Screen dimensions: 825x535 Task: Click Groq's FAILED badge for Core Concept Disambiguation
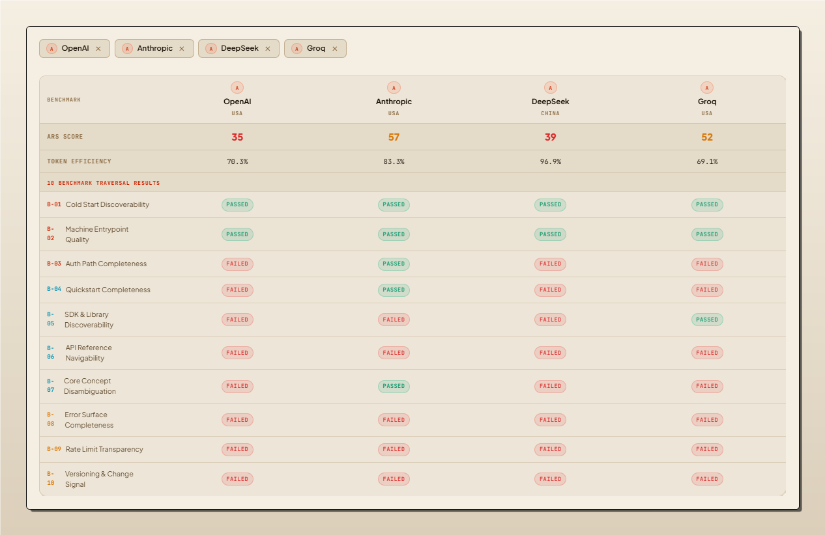coord(707,386)
